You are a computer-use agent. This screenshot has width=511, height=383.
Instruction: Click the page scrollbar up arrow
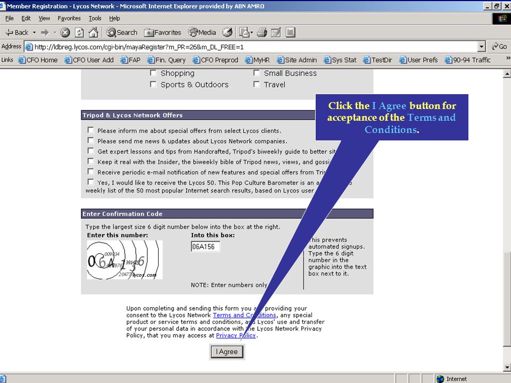507,74
